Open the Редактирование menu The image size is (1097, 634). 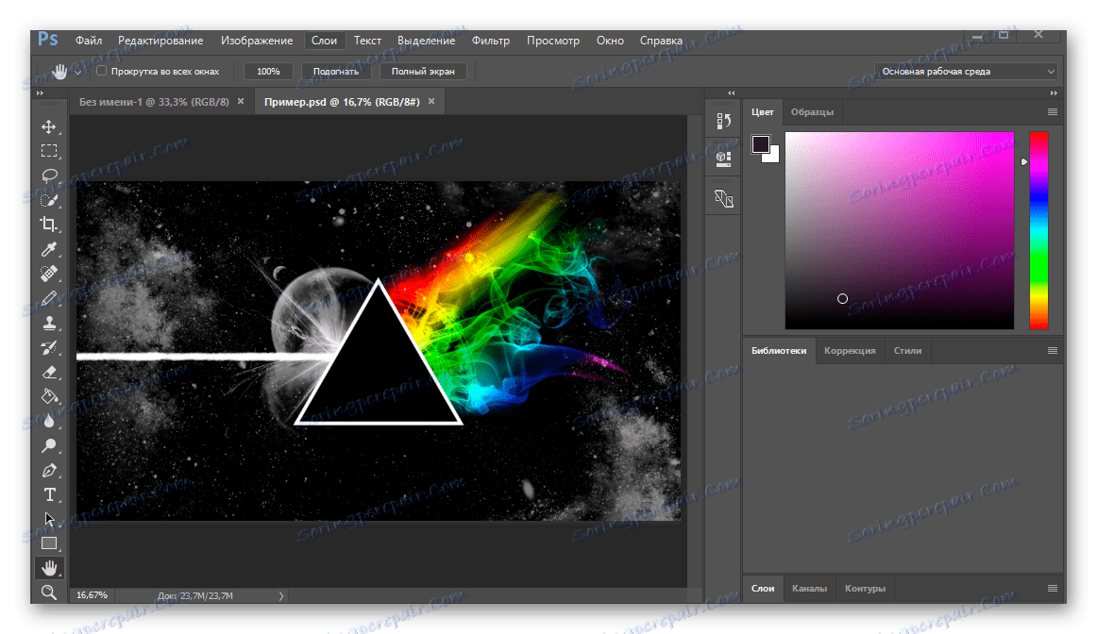click(x=160, y=41)
